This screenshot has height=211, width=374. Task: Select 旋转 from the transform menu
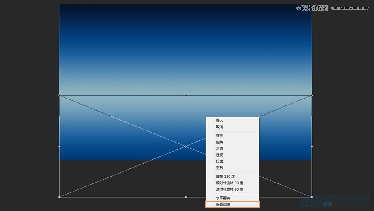220,142
